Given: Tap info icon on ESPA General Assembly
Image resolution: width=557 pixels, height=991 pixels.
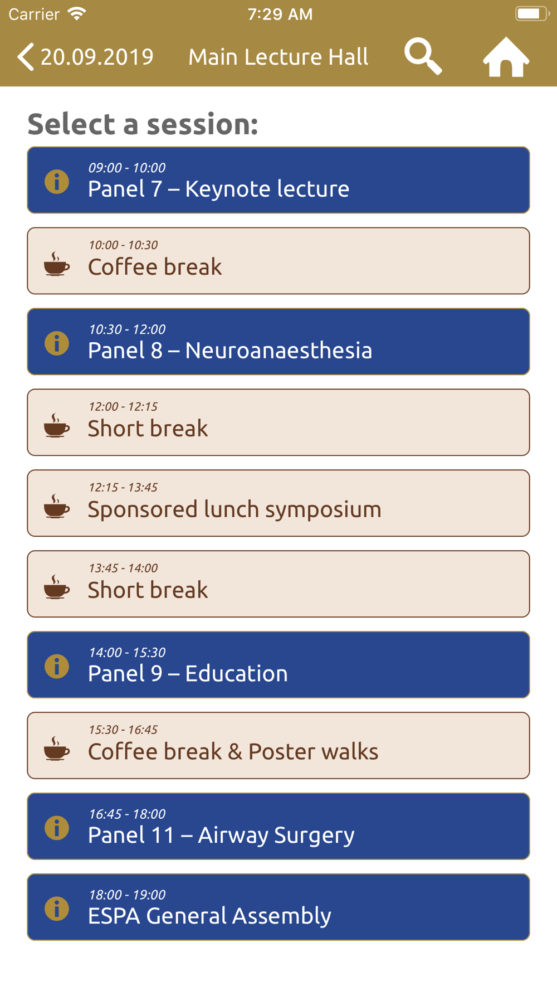Looking at the screenshot, I should click(57, 909).
